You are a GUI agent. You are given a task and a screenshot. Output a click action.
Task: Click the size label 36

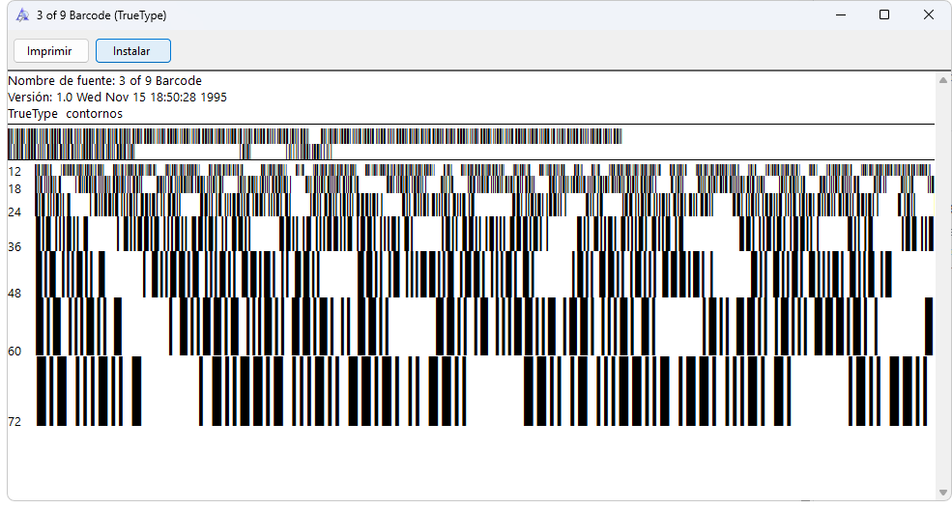(x=14, y=247)
